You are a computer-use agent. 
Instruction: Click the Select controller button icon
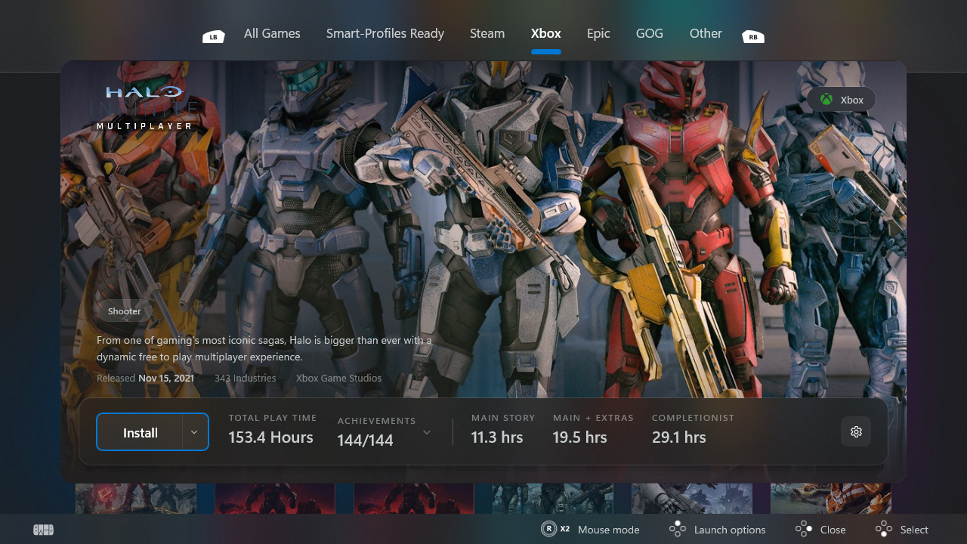[883, 529]
